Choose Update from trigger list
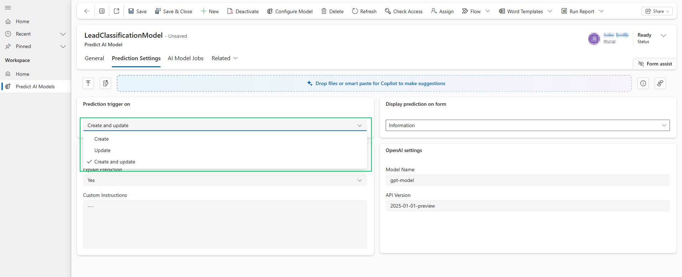This screenshot has height=277, width=682. click(x=103, y=150)
